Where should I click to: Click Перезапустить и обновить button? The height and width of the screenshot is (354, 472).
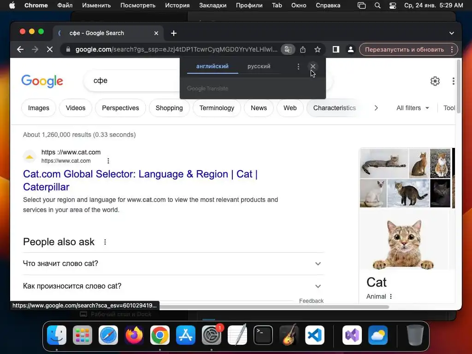(404, 49)
